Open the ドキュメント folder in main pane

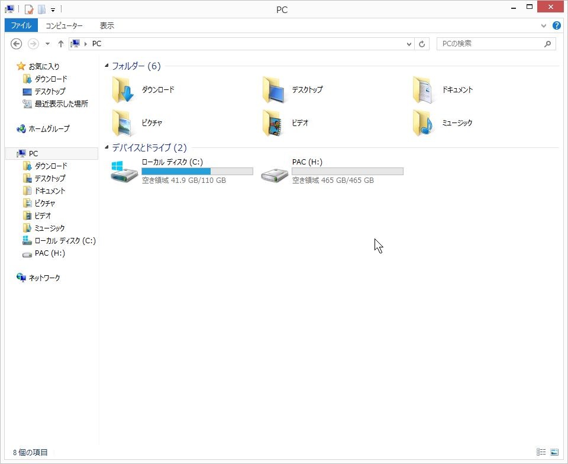tap(443, 89)
